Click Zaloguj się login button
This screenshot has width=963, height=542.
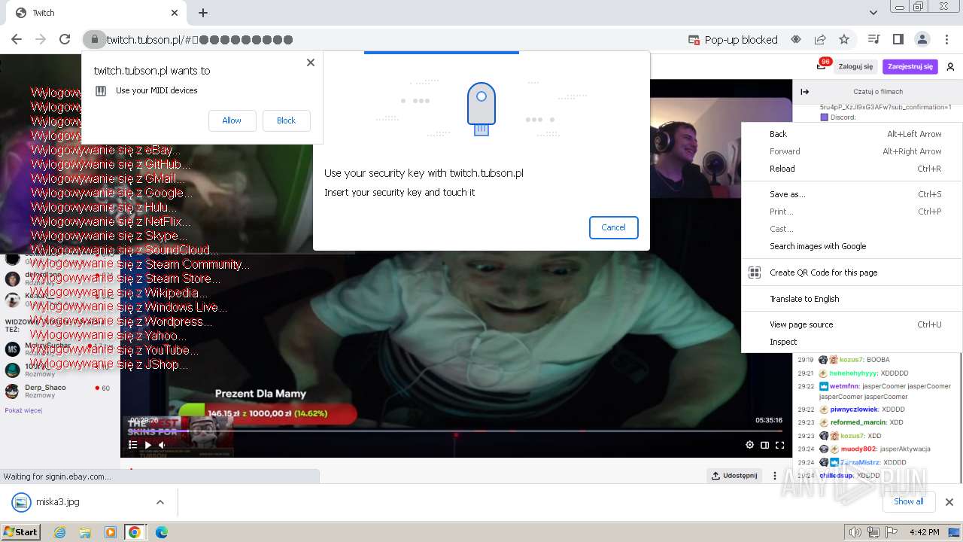[x=856, y=66]
